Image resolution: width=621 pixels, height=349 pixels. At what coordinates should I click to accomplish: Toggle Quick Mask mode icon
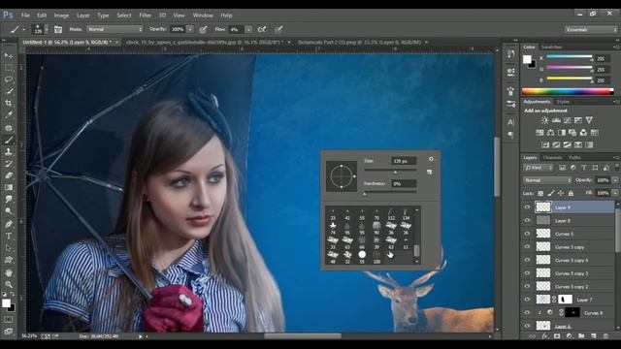click(9, 319)
